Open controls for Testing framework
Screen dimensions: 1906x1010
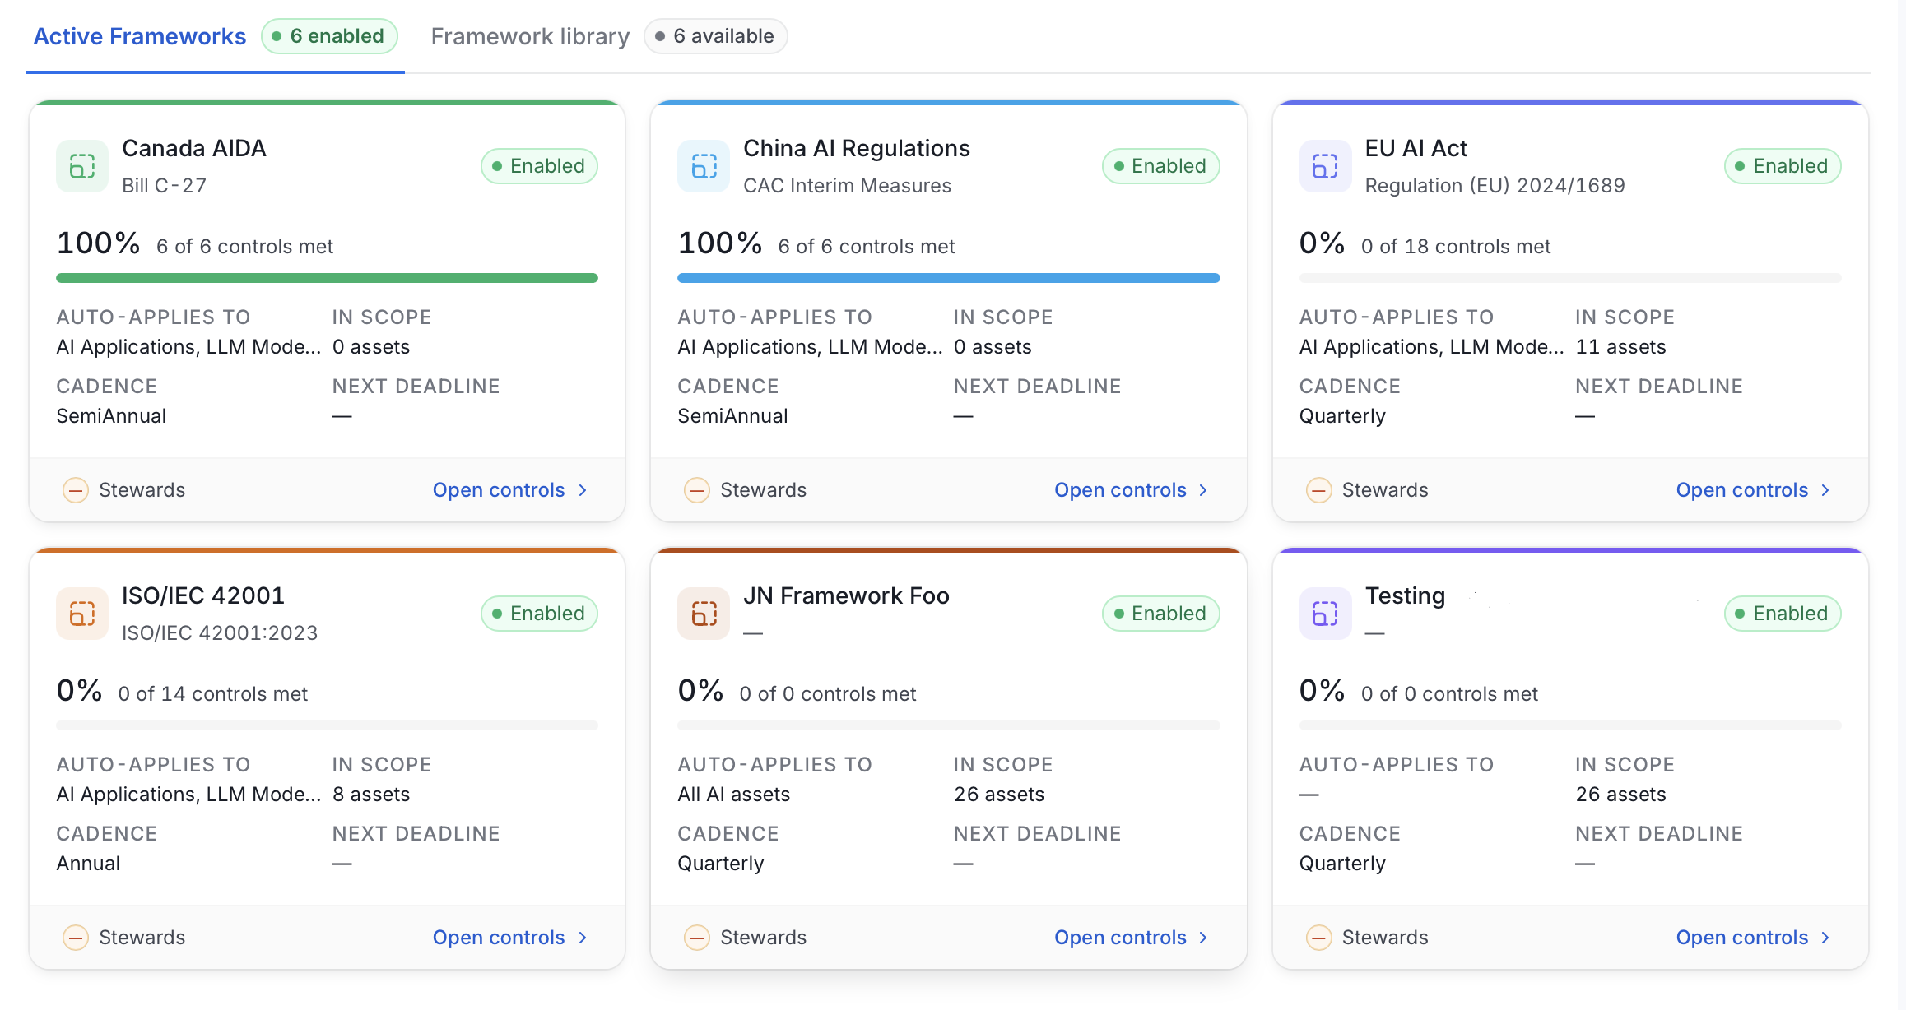pyautogui.click(x=1754, y=938)
